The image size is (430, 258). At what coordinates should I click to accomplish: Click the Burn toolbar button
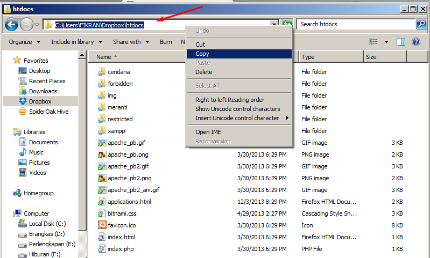point(166,42)
